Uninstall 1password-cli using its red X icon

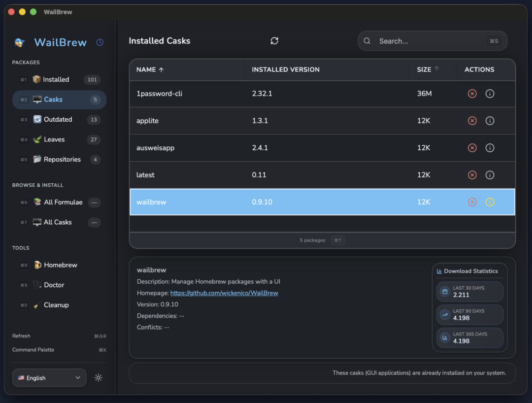tap(472, 94)
